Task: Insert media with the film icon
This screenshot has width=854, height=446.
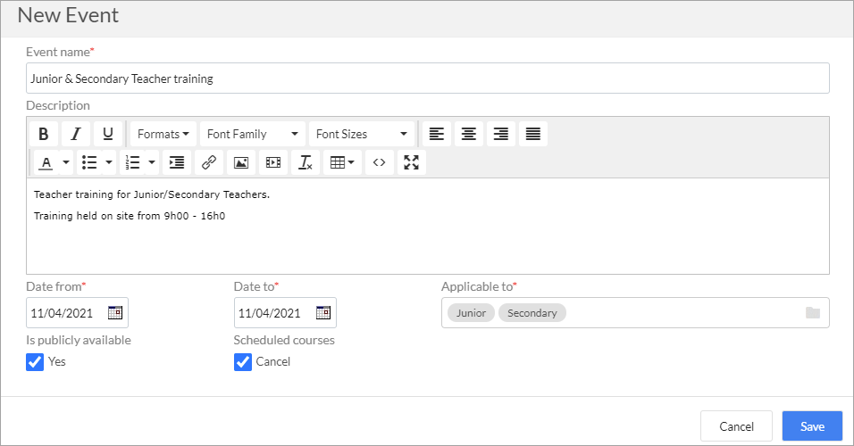Action: click(273, 162)
